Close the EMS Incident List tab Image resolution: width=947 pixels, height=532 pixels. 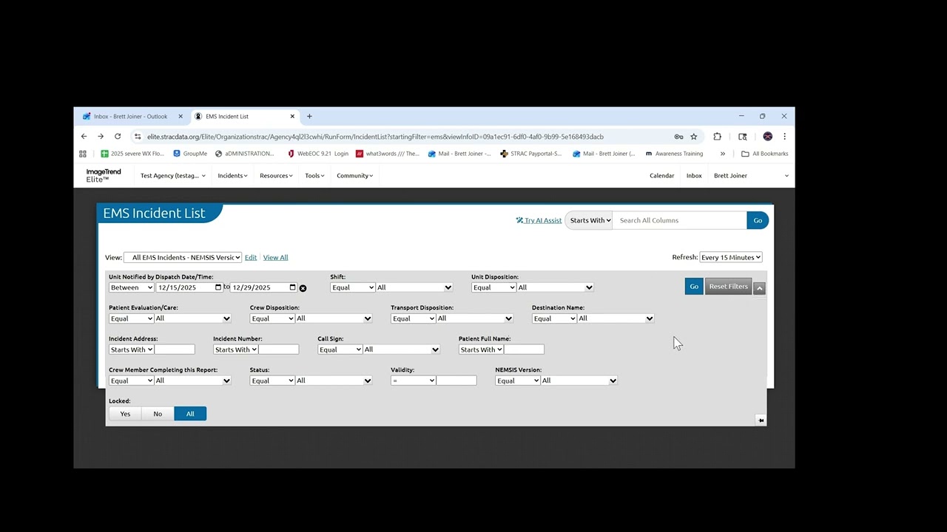pyautogui.click(x=292, y=116)
